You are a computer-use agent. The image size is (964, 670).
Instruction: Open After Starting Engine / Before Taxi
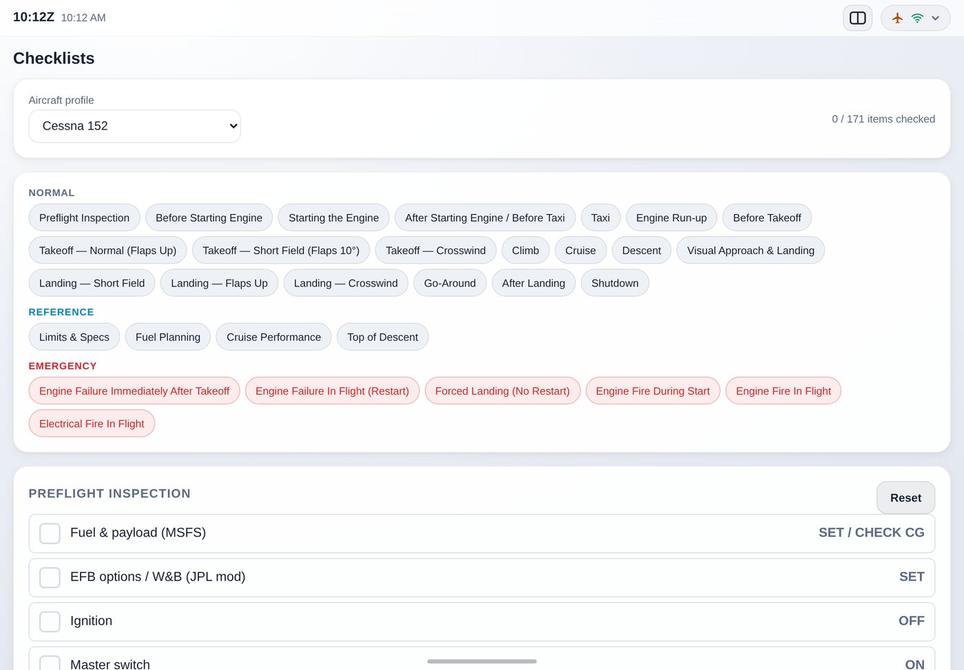pyautogui.click(x=485, y=218)
